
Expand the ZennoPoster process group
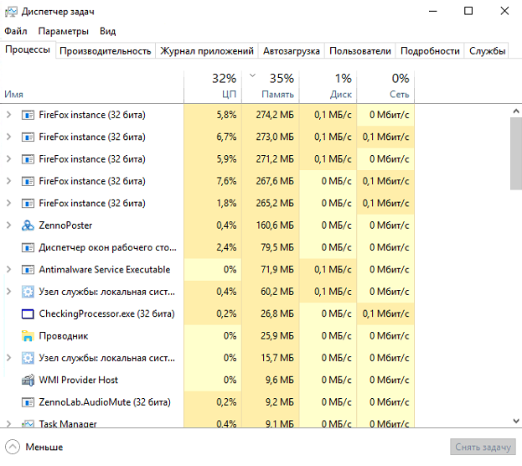tap(8, 225)
